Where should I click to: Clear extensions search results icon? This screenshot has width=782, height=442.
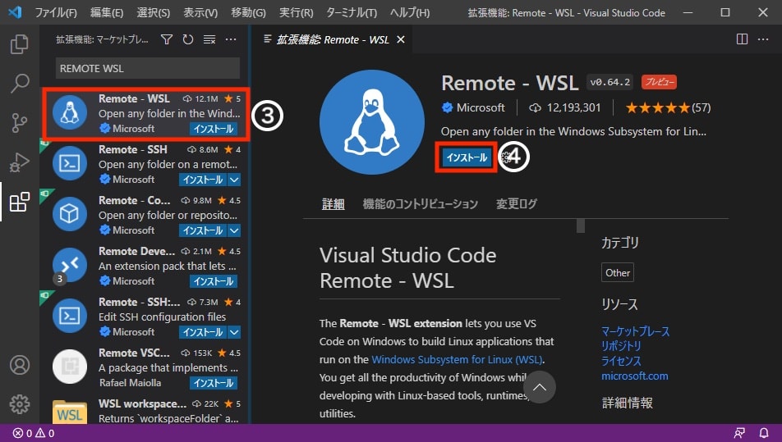(209, 39)
